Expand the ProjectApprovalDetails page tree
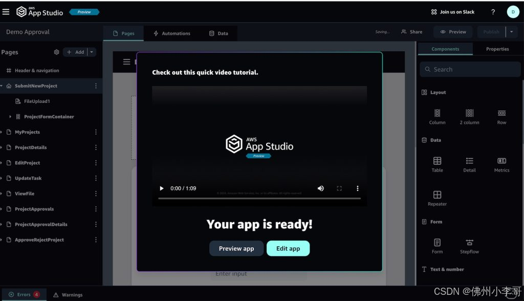This screenshot has width=524, height=301. 2,224
